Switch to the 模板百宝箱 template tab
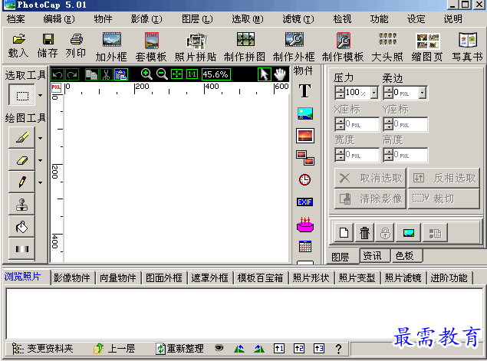 click(260, 277)
